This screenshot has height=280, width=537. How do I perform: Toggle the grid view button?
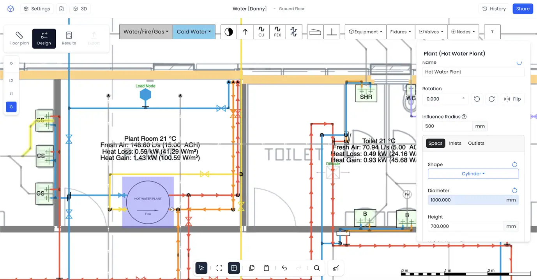(x=234, y=268)
